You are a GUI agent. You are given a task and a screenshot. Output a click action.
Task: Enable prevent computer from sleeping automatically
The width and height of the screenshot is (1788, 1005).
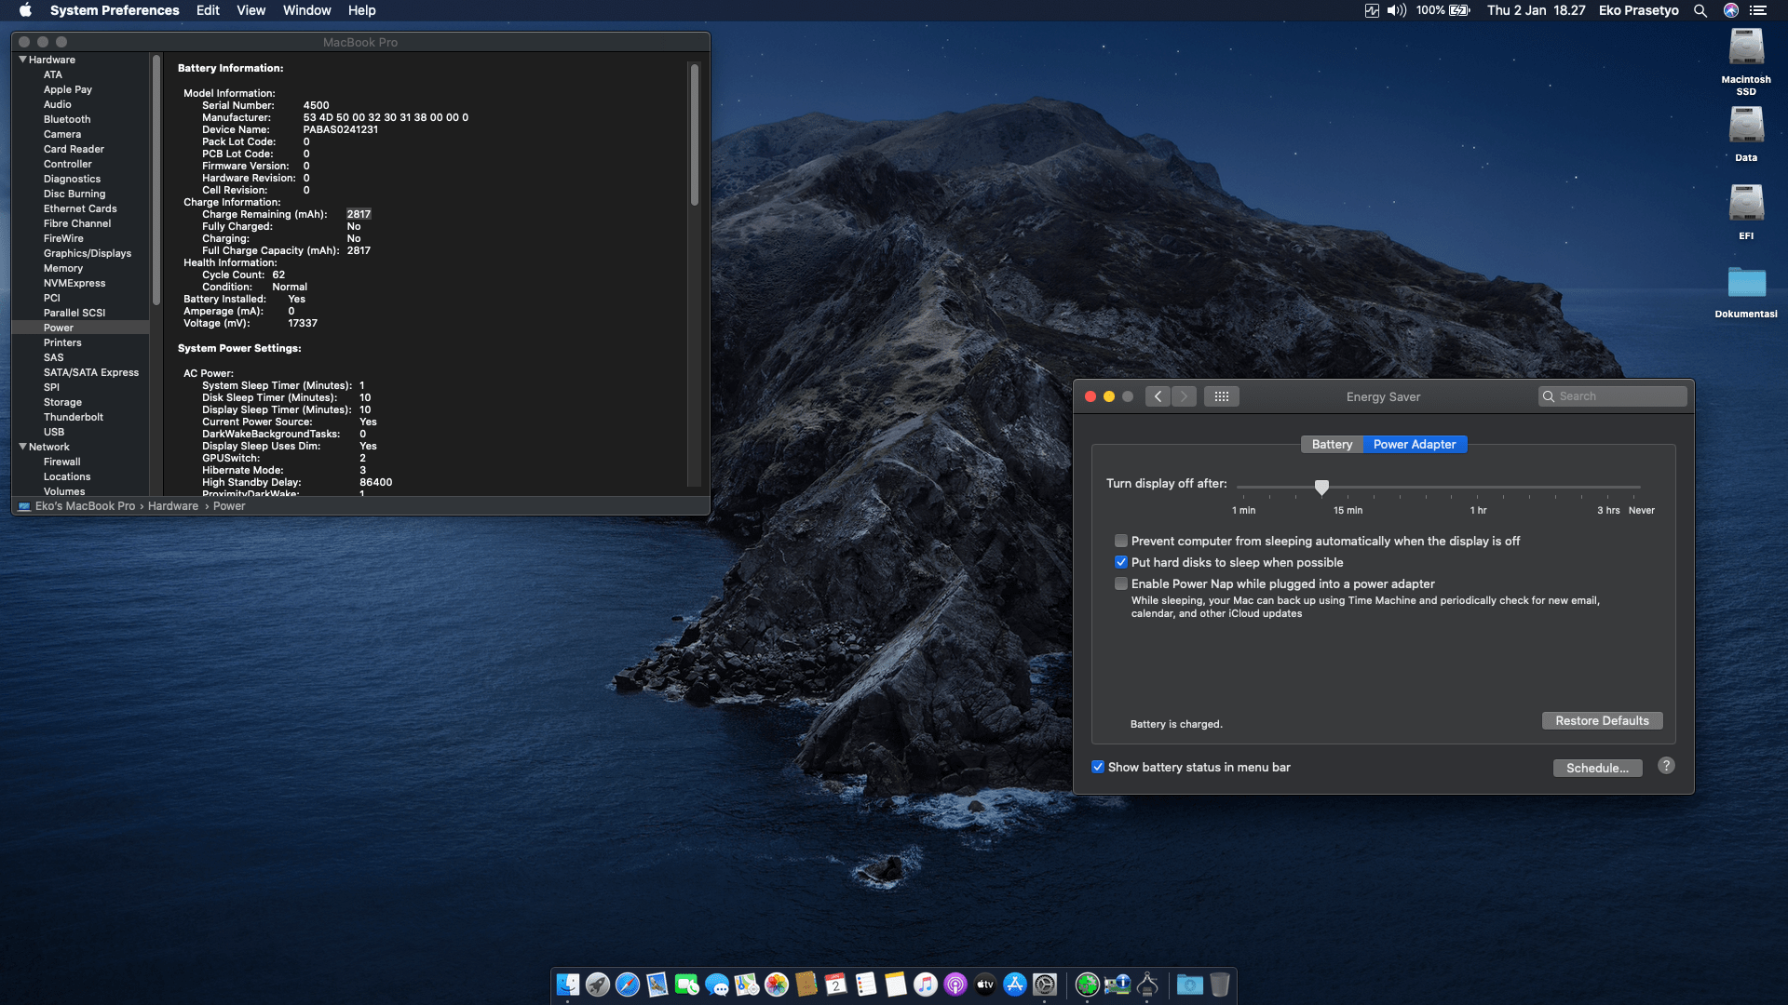[x=1121, y=542]
